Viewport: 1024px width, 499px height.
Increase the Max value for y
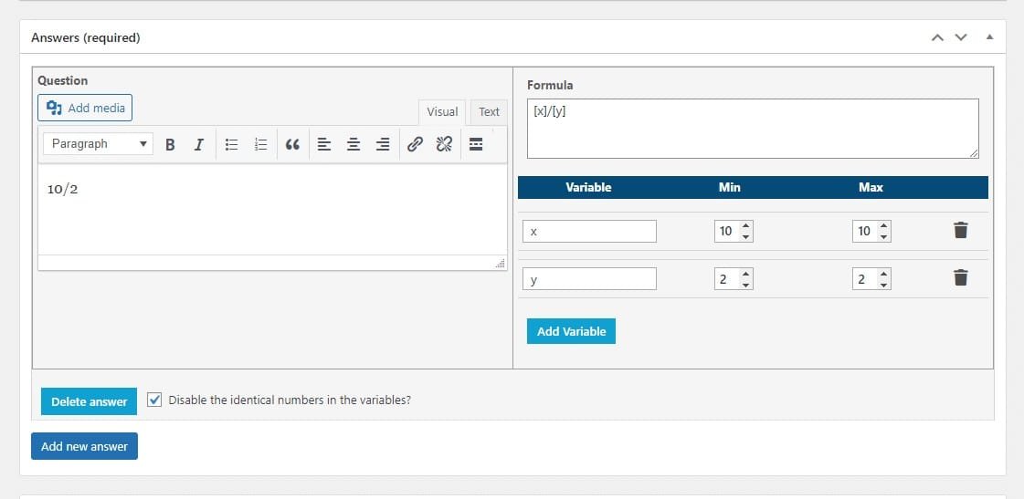click(x=883, y=274)
